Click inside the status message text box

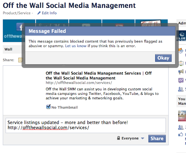(86, 125)
